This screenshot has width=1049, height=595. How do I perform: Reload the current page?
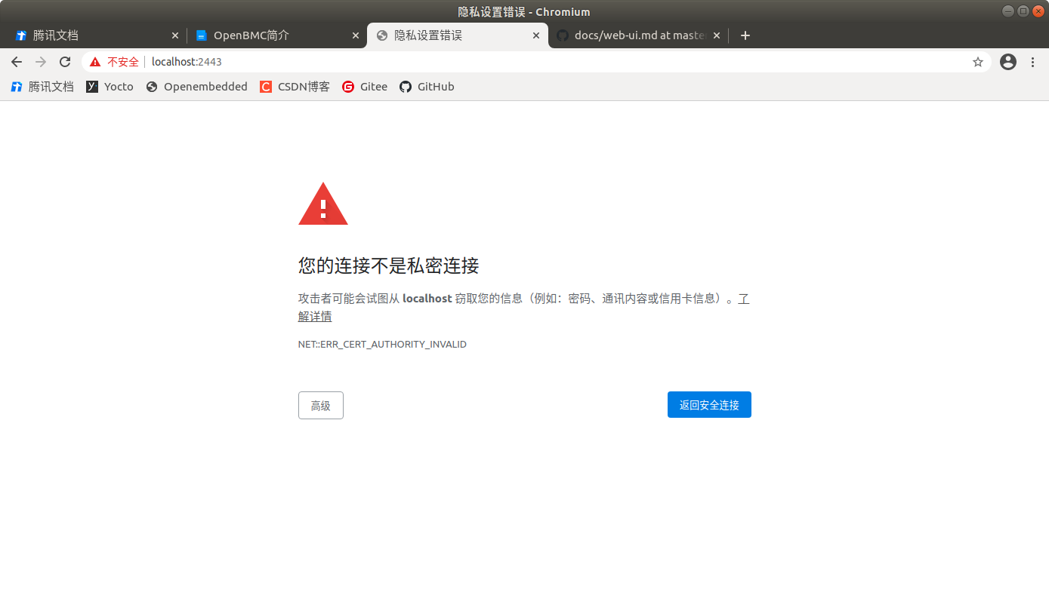64,62
